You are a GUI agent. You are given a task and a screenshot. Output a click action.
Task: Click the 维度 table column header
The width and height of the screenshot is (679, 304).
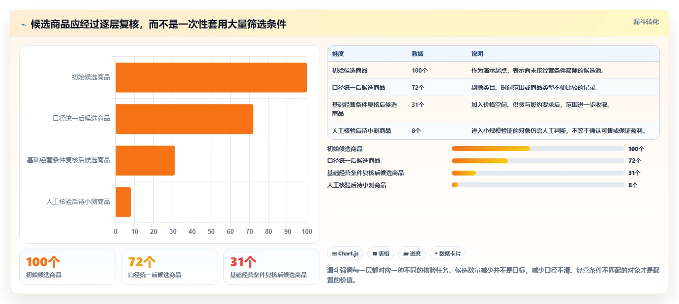(x=338, y=54)
